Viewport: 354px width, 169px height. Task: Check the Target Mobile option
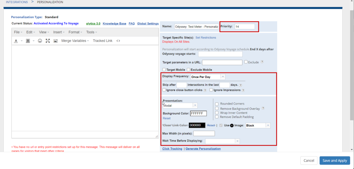[164, 70]
